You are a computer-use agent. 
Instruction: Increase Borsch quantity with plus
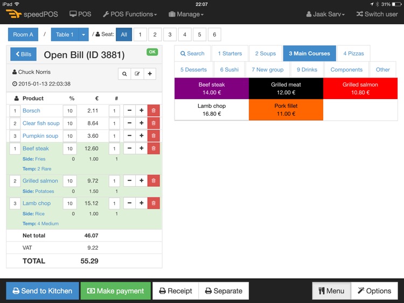[142, 110]
